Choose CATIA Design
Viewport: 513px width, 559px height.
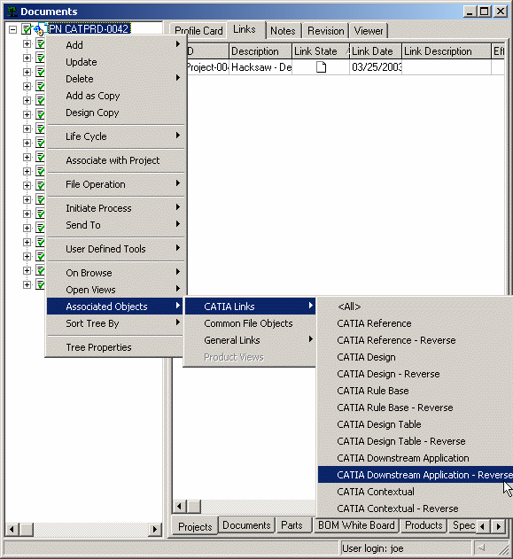point(415,357)
